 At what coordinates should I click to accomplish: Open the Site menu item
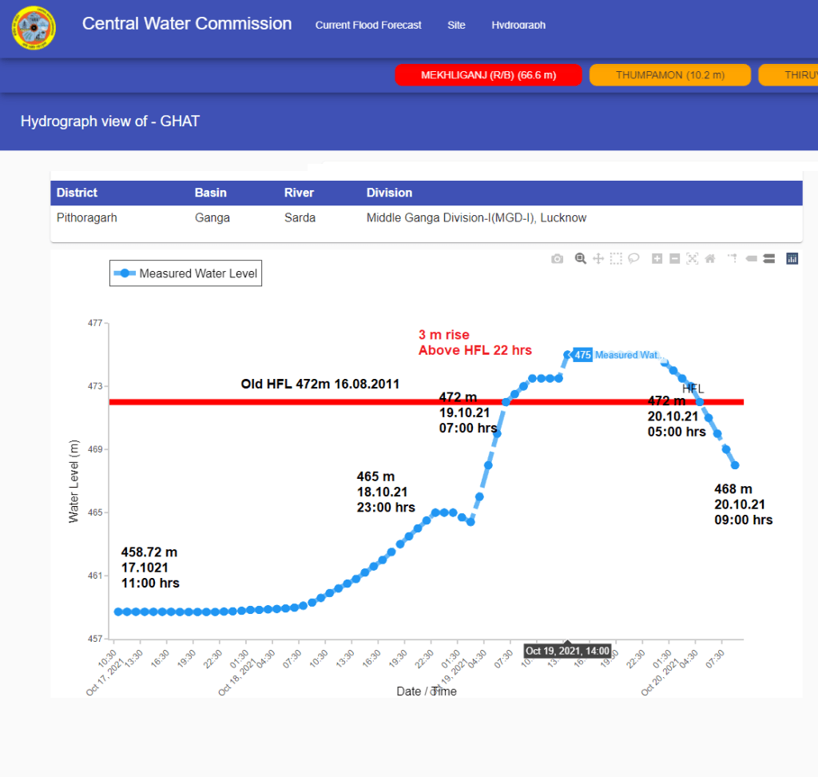point(456,26)
